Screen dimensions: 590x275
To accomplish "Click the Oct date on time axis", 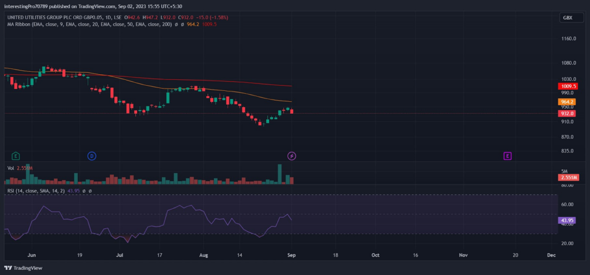I will [x=376, y=255].
